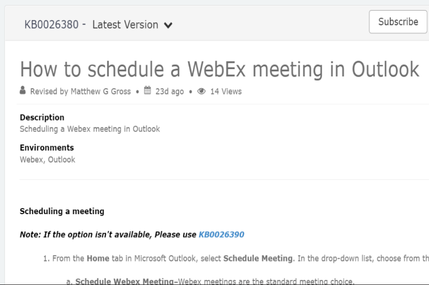Image resolution: width=429 pixels, height=285 pixels.
Task: Click the 23d ago revision date text
Action: (170, 91)
